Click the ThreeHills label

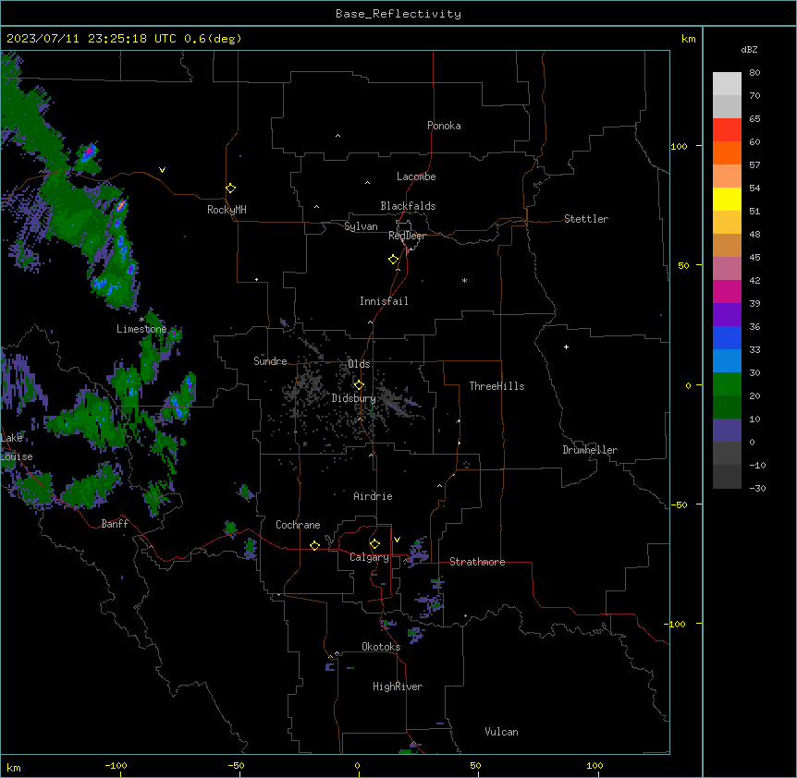(x=497, y=386)
